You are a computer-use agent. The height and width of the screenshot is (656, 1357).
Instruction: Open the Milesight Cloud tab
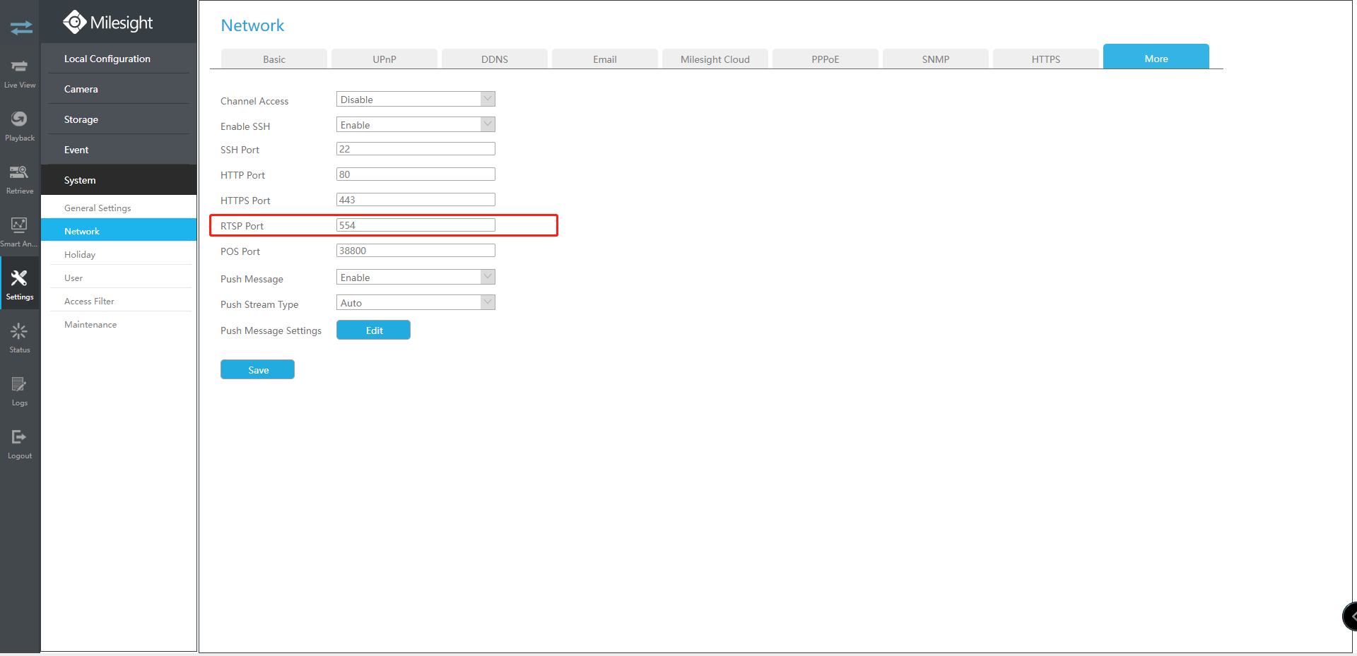click(x=715, y=59)
